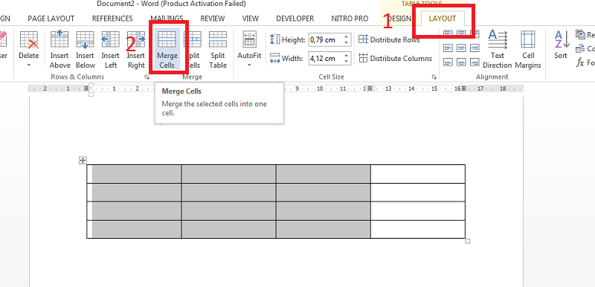
Task: Click the table resize handle at bottom corner
Action: click(468, 241)
